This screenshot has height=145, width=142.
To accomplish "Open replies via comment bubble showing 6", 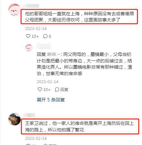I will click(x=47, y=36).
